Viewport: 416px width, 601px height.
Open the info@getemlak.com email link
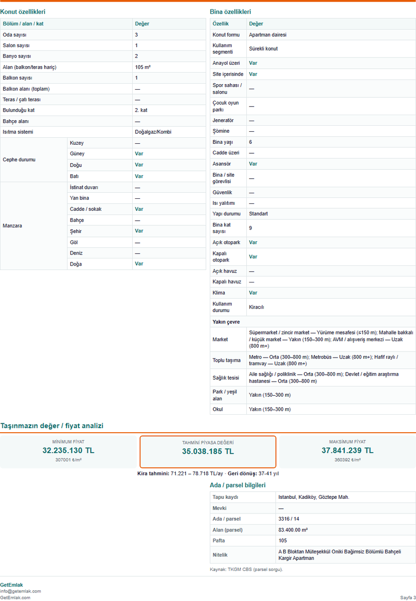coord(21,591)
